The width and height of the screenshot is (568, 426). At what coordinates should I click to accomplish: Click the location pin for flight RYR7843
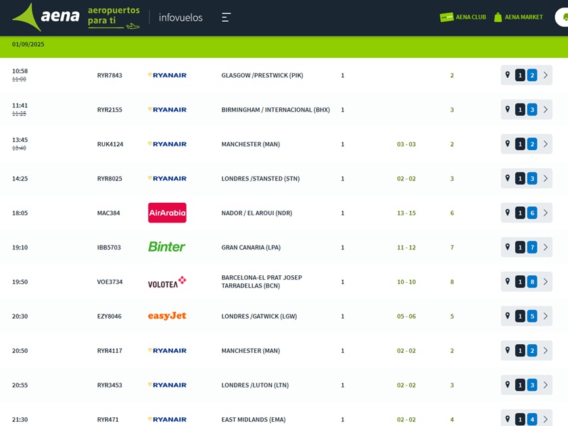[x=507, y=75]
